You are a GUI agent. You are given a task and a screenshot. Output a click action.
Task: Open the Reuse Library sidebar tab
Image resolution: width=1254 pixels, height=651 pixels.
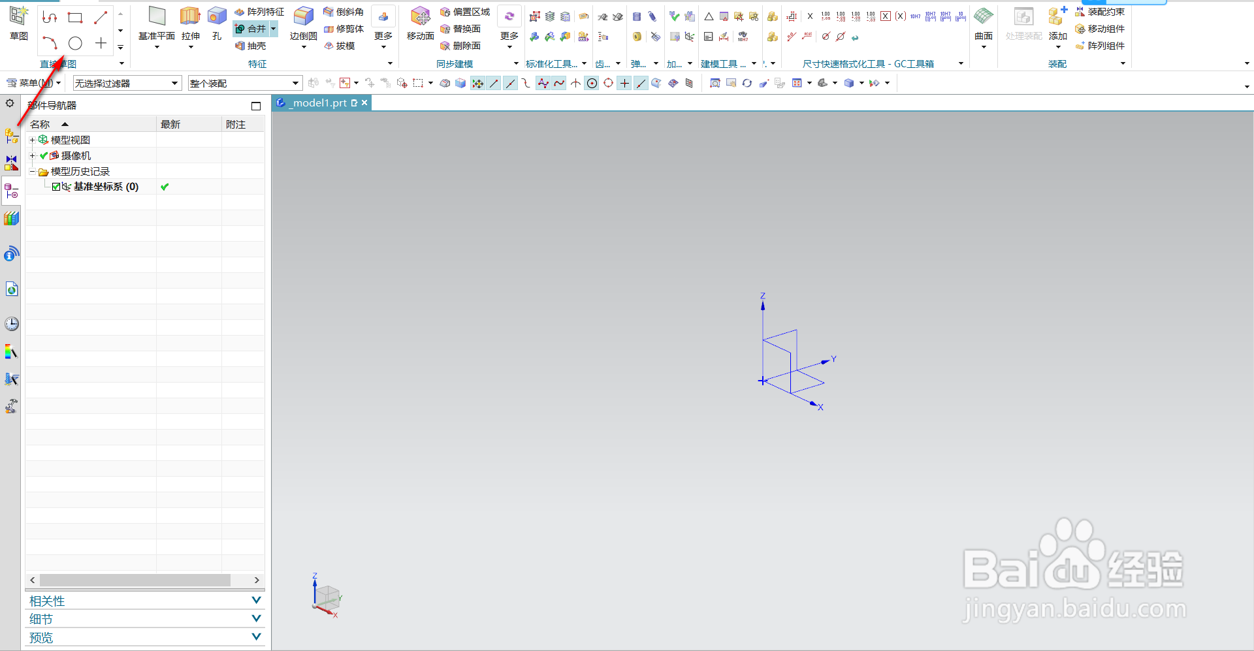(11, 219)
